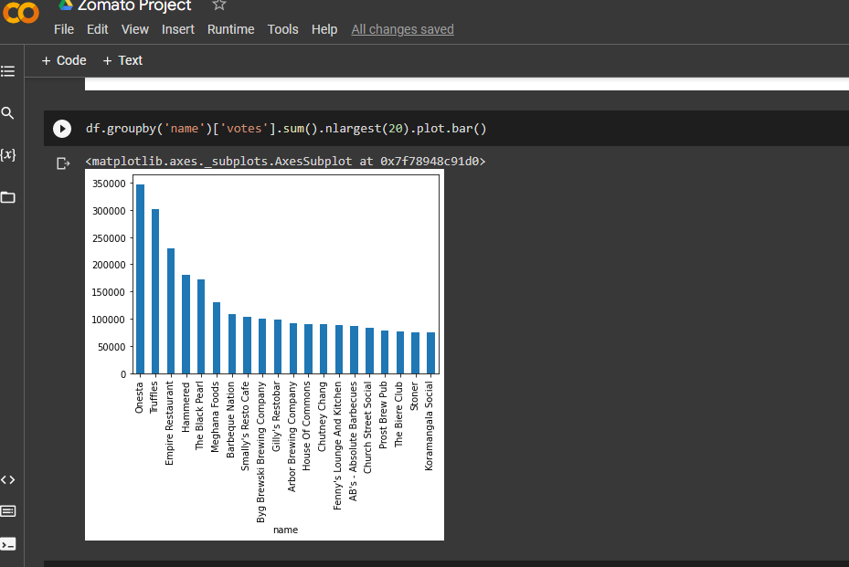Image resolution: width=849 pixels, height=567 pixels.
Task: Click the Koramangala Social axis label
Action: 429,425
